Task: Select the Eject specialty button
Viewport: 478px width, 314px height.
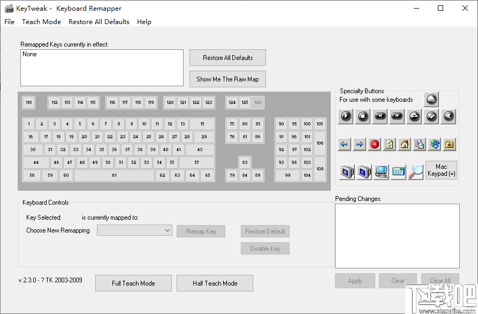Action: tap(431, 100)
